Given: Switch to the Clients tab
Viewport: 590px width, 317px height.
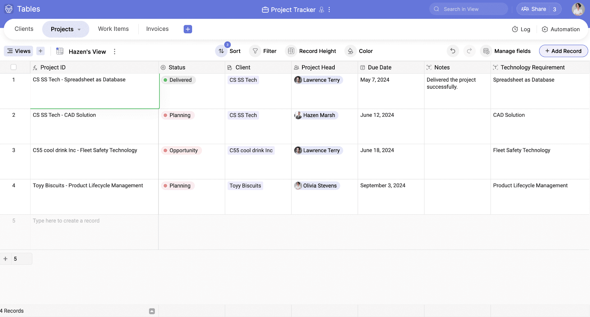Looking at the screenshot, I should (x=24, y=29).
